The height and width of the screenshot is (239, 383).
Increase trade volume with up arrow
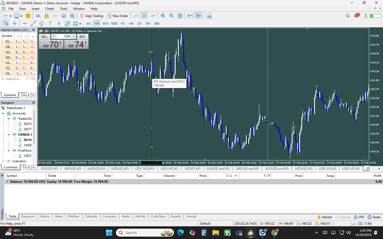click(74, 36)
